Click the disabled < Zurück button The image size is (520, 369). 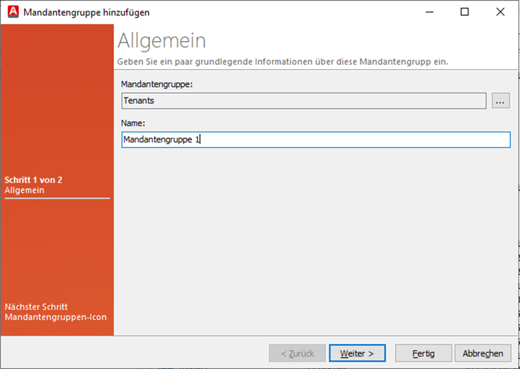[297, 353]
